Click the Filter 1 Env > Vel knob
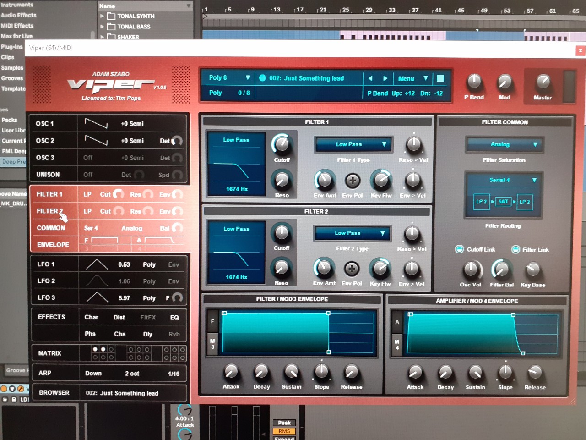Viewport: 586px width, 440px height. coord(412,180)
